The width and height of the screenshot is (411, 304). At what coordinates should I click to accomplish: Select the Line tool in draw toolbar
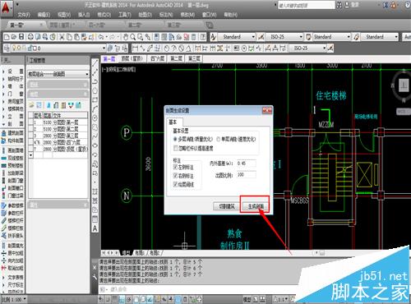point(95,63)
